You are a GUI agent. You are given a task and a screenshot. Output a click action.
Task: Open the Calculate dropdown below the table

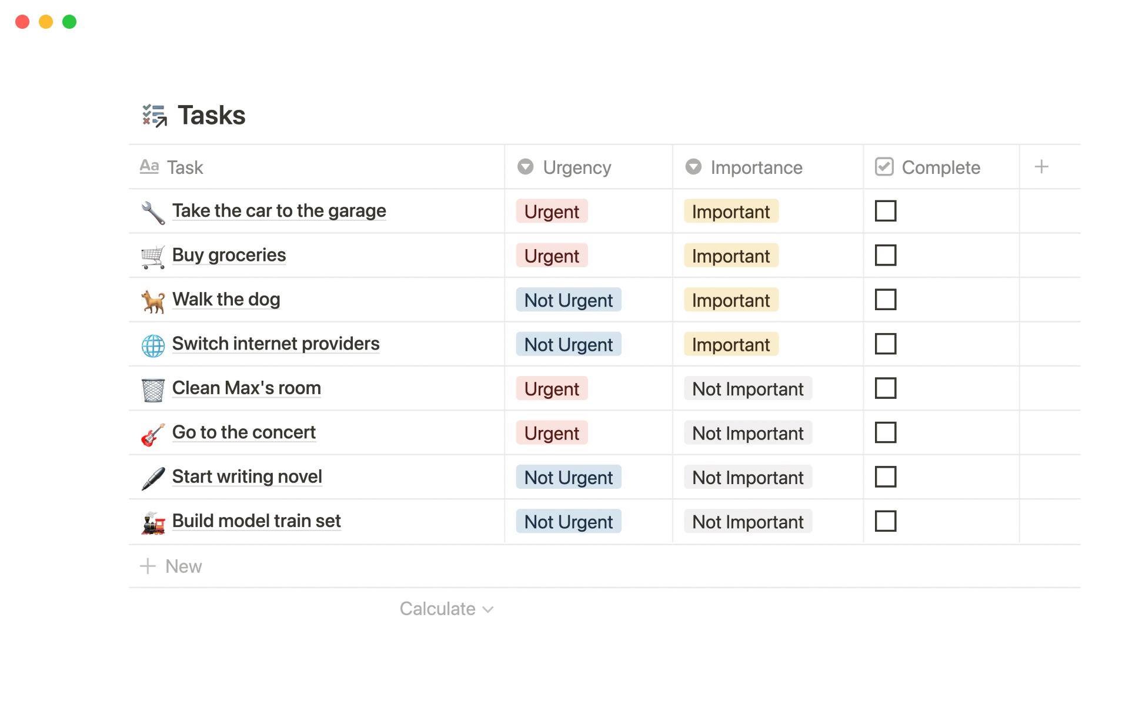[446, 609]
